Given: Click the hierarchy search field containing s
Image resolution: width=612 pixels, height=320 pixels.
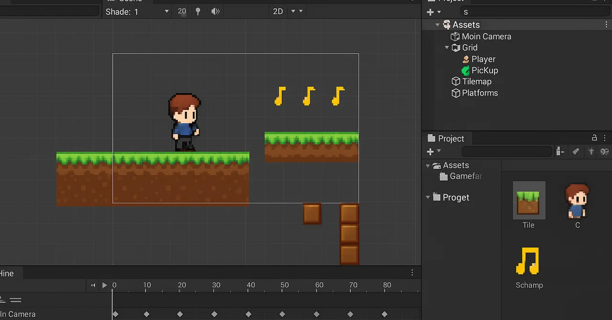Looking at the screenshot, I should pos(535,11).
